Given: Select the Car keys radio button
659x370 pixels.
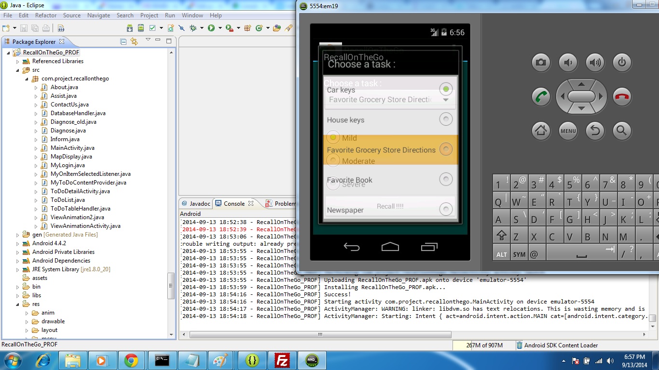Looking at the screenshot, I should click(x=446, y=89).
